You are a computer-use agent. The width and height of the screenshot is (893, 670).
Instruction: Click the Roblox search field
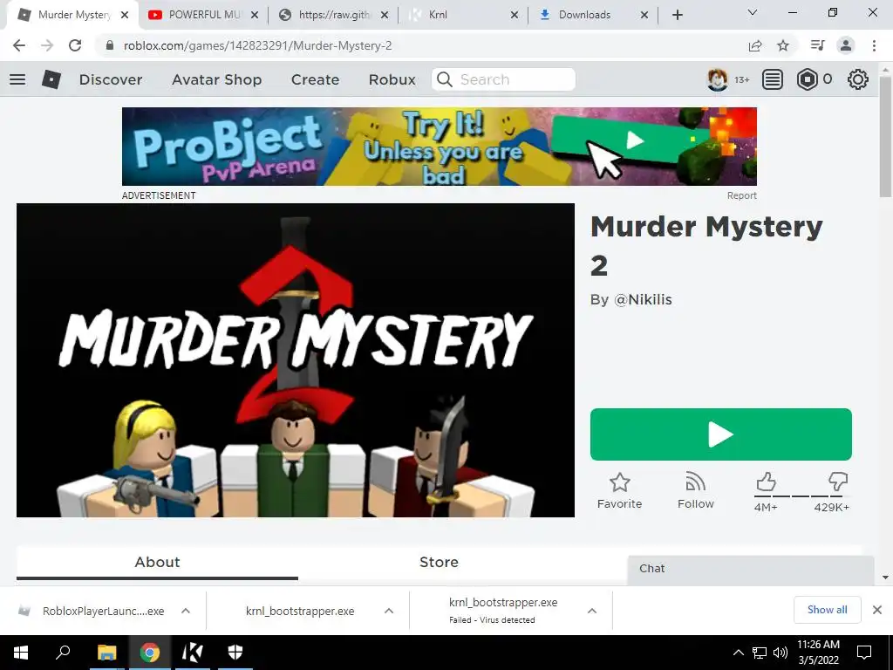click(503, 79)
